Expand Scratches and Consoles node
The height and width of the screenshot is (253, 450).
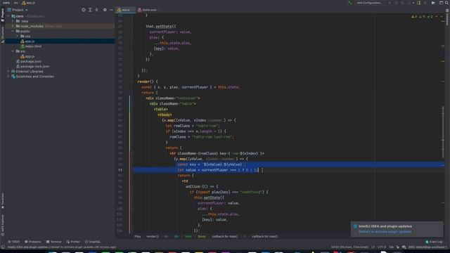coord(8,77)
